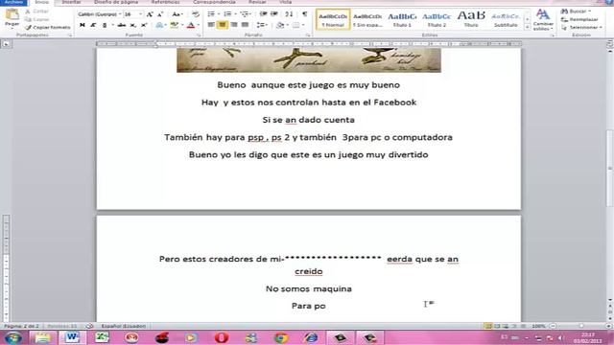Screen dimensions: 614x345
Task: Click the Cortar cut button
Action: pyautogui.click(x=36, y=11)
